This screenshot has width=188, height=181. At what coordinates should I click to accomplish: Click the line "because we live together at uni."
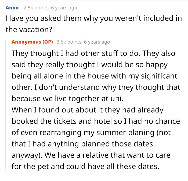[x=67, y=99]
